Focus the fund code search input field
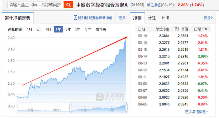The height and width of the screenshot is (118, 219). point(36,5)
